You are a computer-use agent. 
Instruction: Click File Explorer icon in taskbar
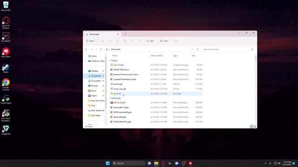point(156,163)
